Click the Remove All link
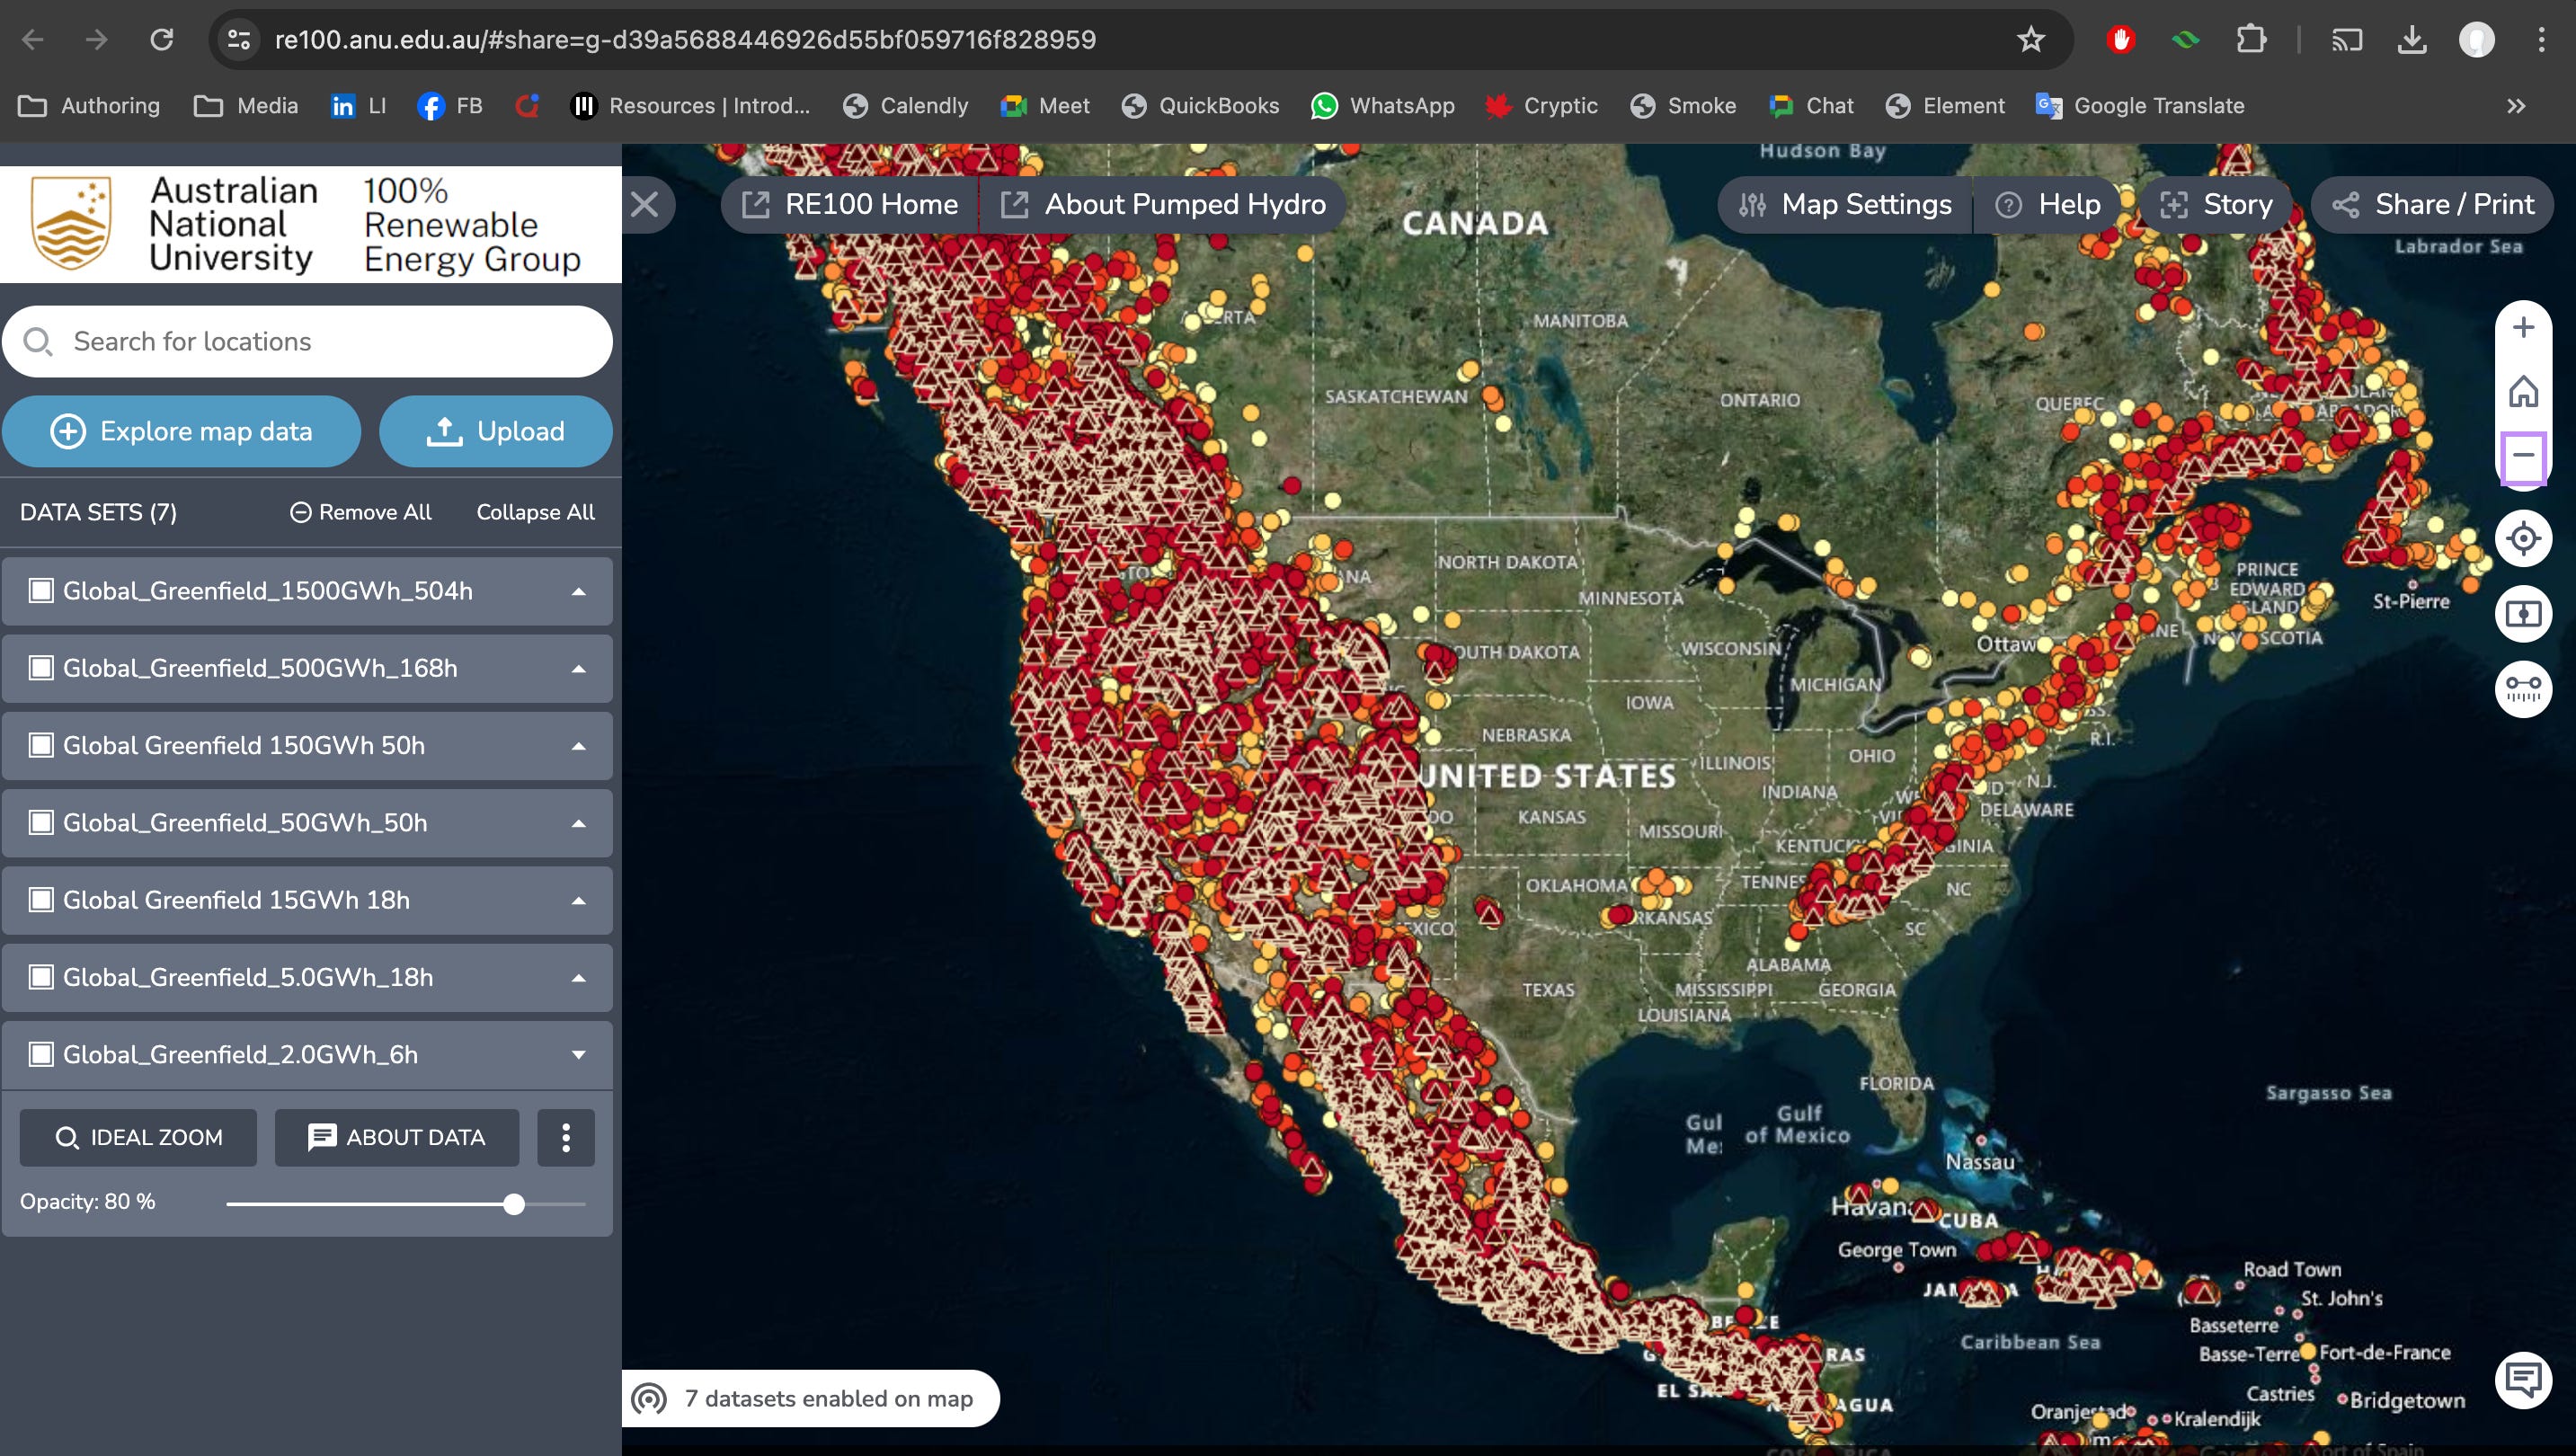2576x1456 pixels. point(361,512)
